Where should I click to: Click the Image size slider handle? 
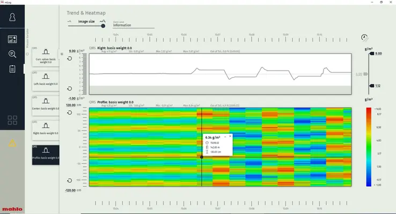(102, 25)
